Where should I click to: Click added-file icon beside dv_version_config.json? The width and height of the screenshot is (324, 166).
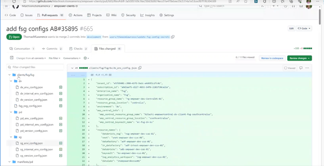point(61,100)
